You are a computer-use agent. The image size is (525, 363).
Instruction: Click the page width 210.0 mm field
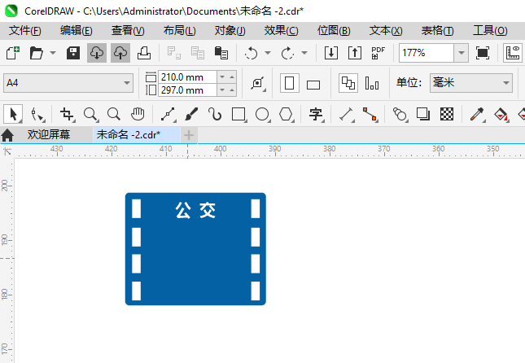click(x=187, y=77)
